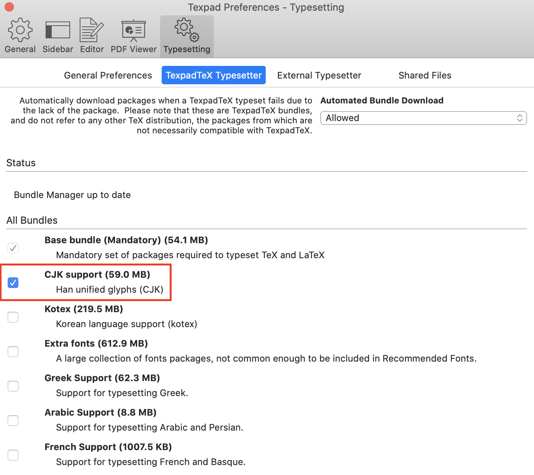Enable Greek Support bundle
This screenshot has height=475, width=534.
point(13,386)
